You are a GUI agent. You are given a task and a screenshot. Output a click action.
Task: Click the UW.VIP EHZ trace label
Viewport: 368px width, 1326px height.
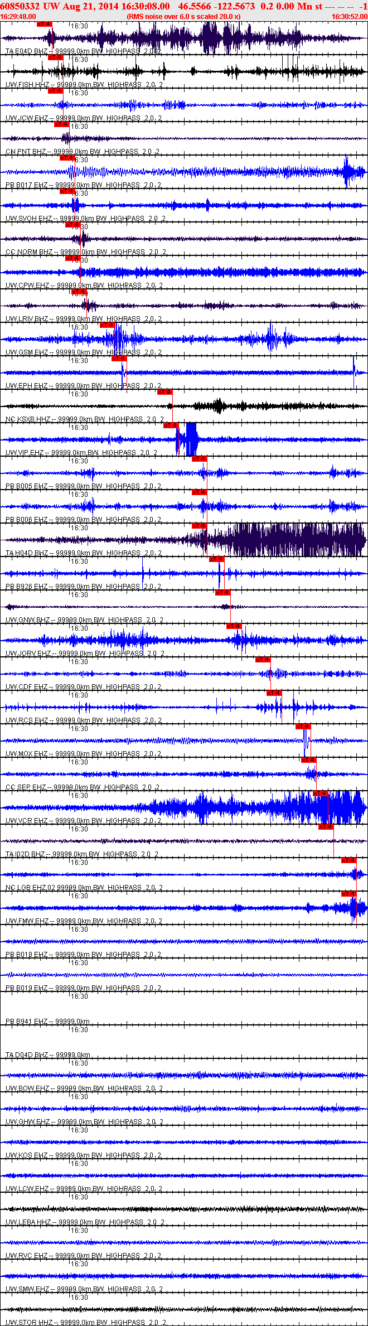click(81, 453)
